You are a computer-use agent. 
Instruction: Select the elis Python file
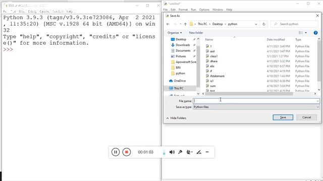212,66
